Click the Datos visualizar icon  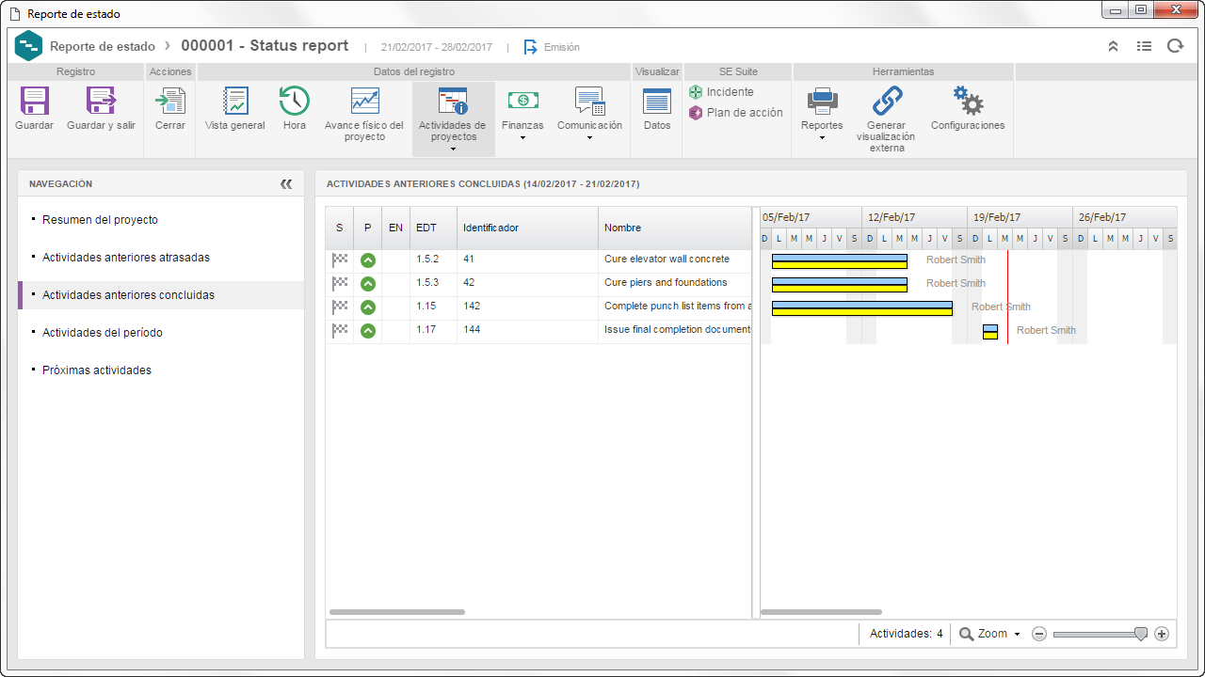tap(657, 101)
